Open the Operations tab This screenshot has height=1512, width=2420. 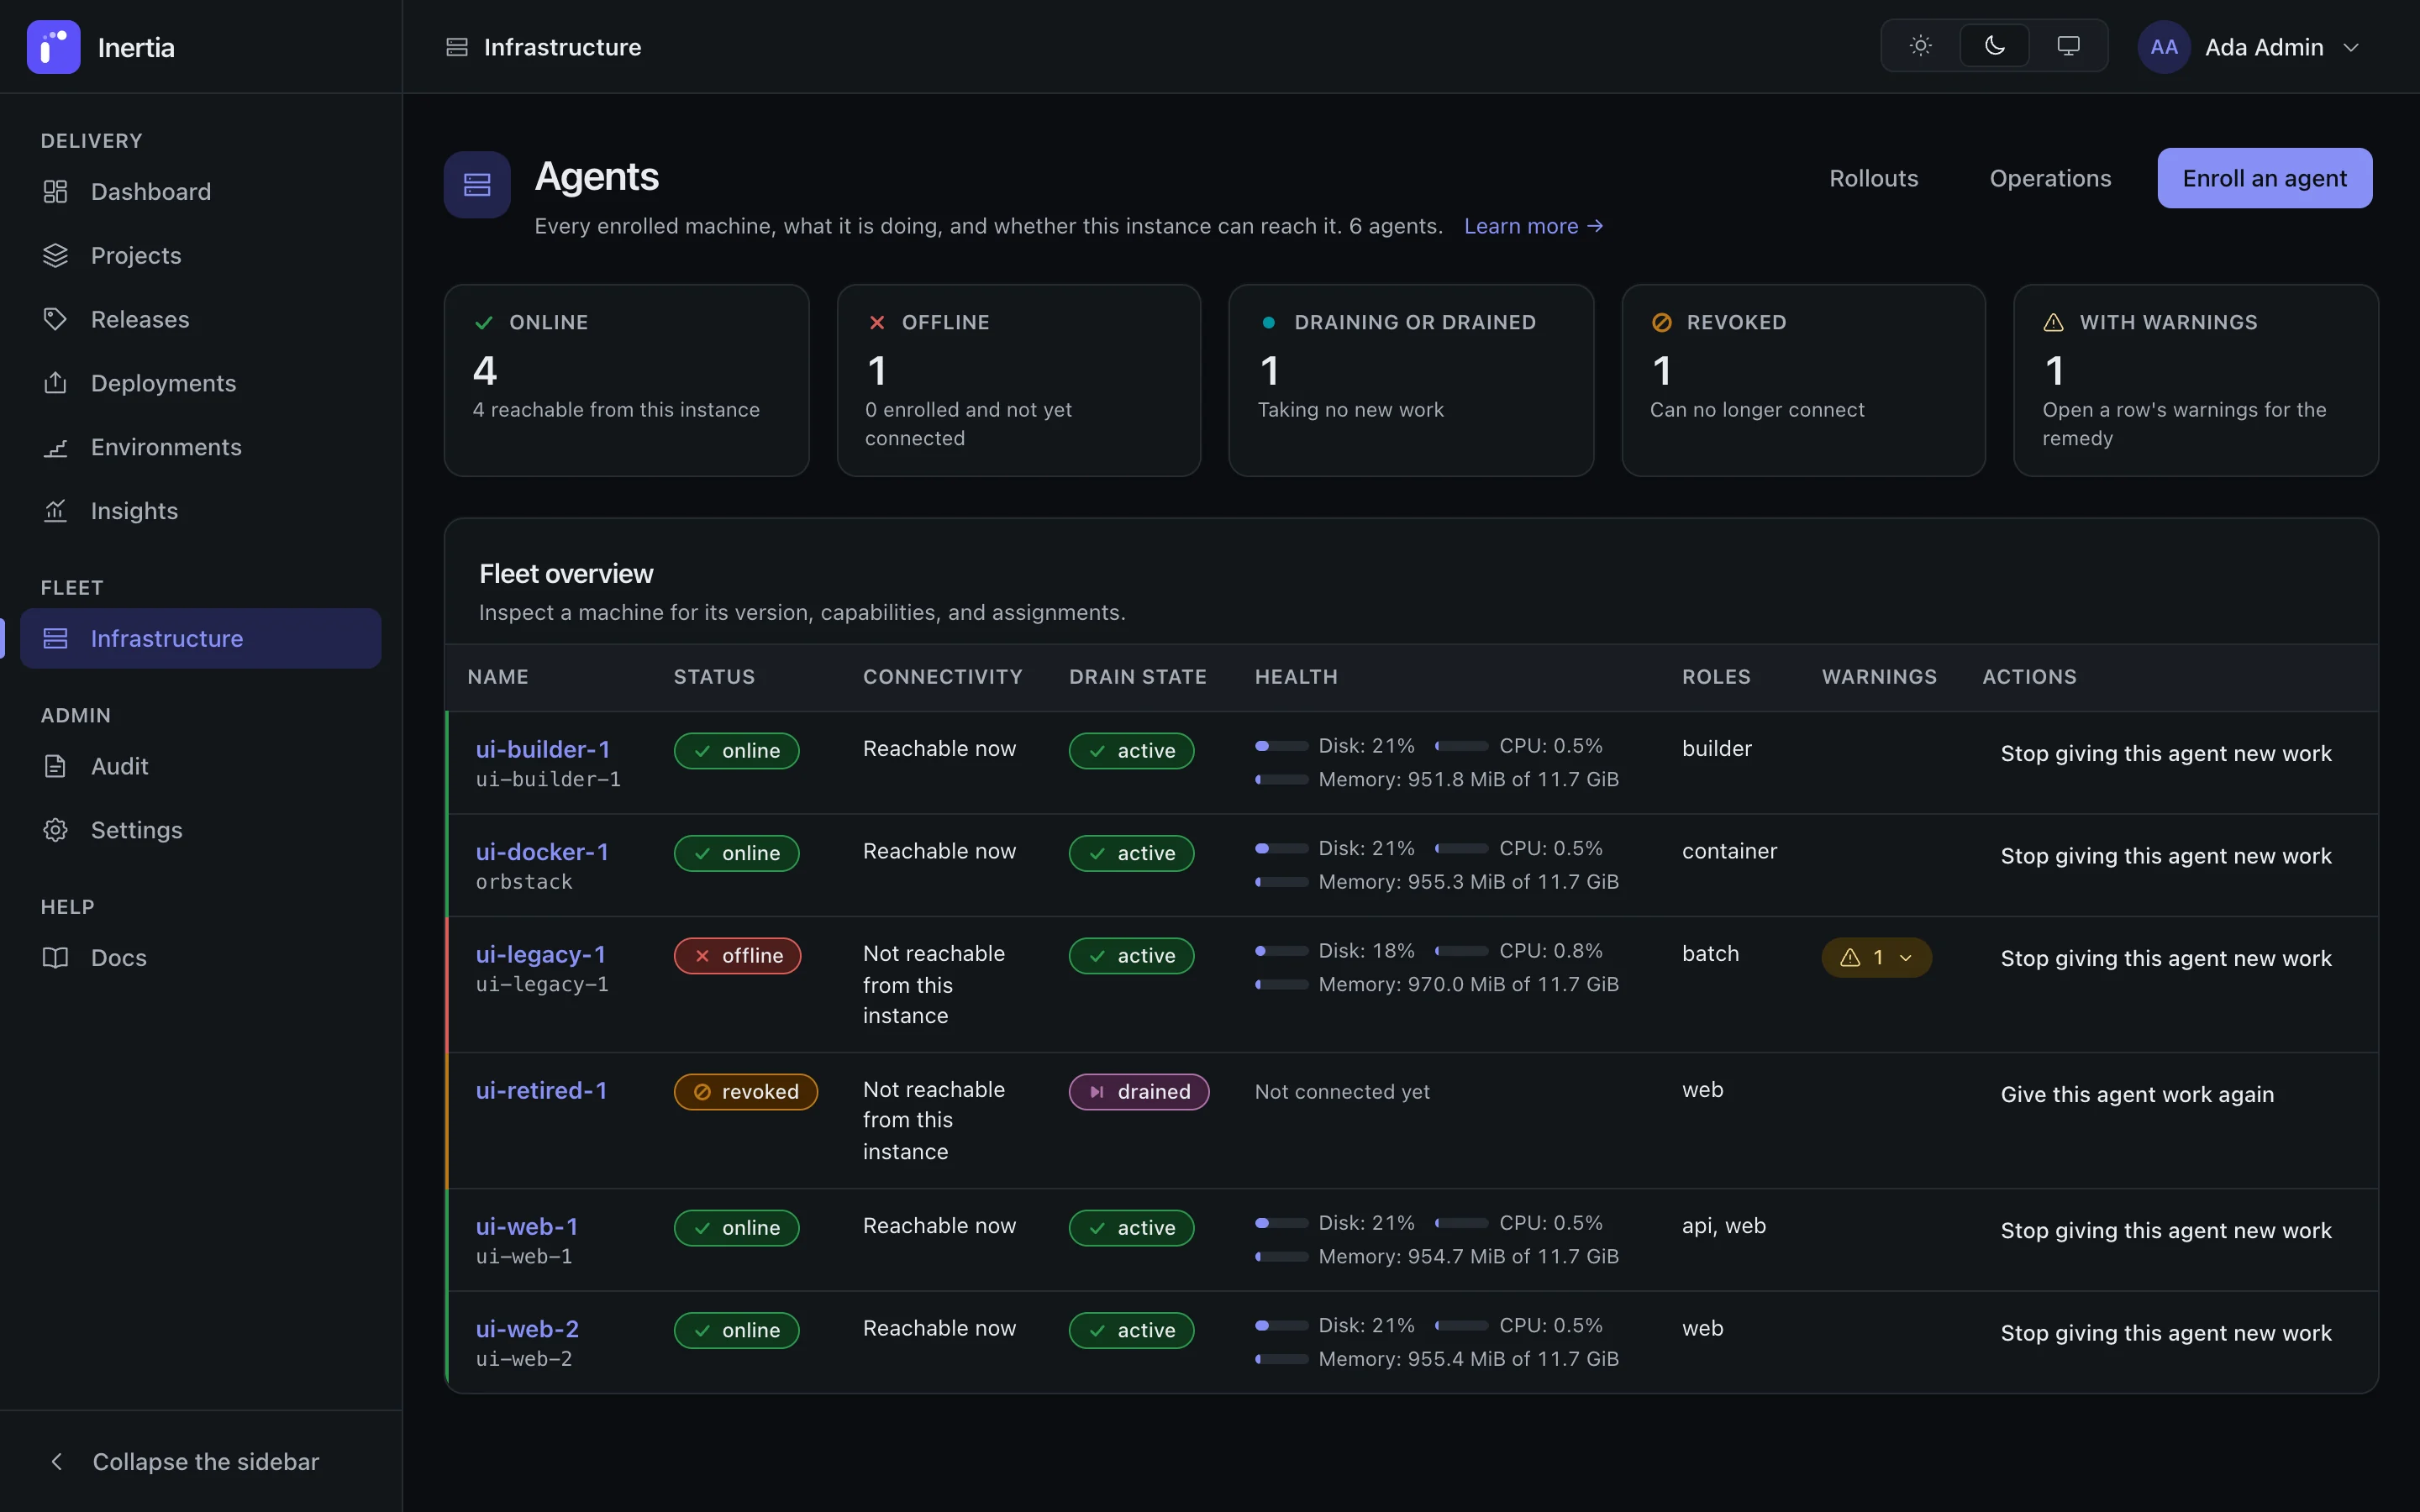pyautogui.click(x=2050, y=178)
